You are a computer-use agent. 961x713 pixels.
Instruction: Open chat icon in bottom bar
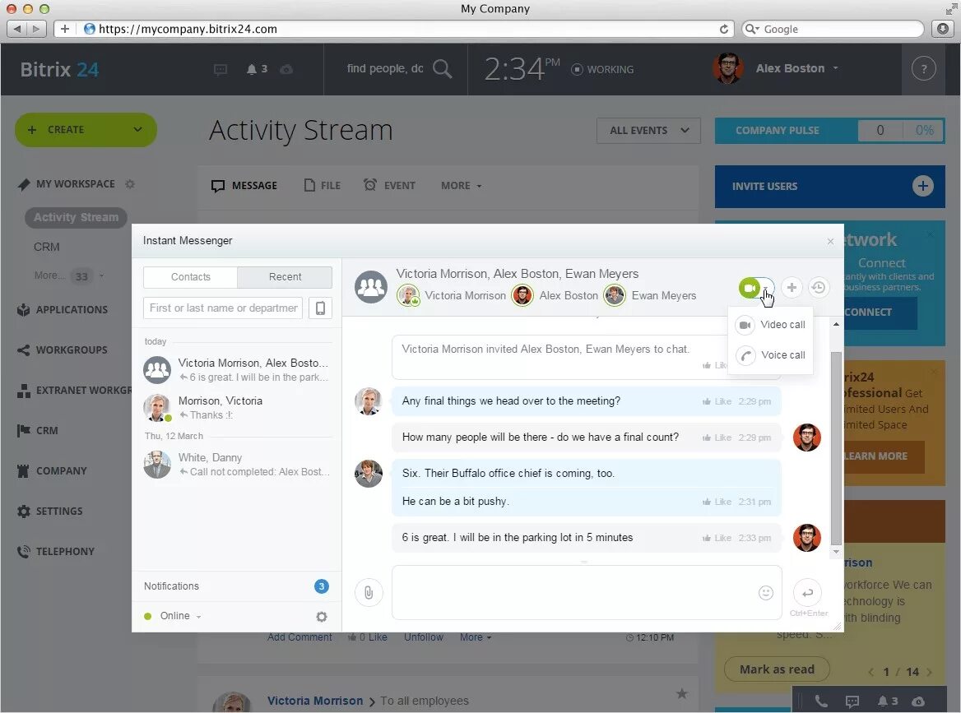click(852, 701)
